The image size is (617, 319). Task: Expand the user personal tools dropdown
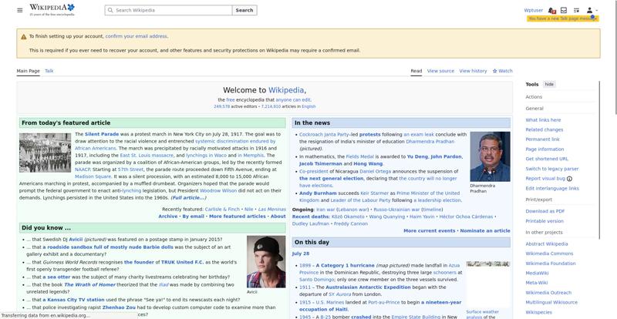592,10
